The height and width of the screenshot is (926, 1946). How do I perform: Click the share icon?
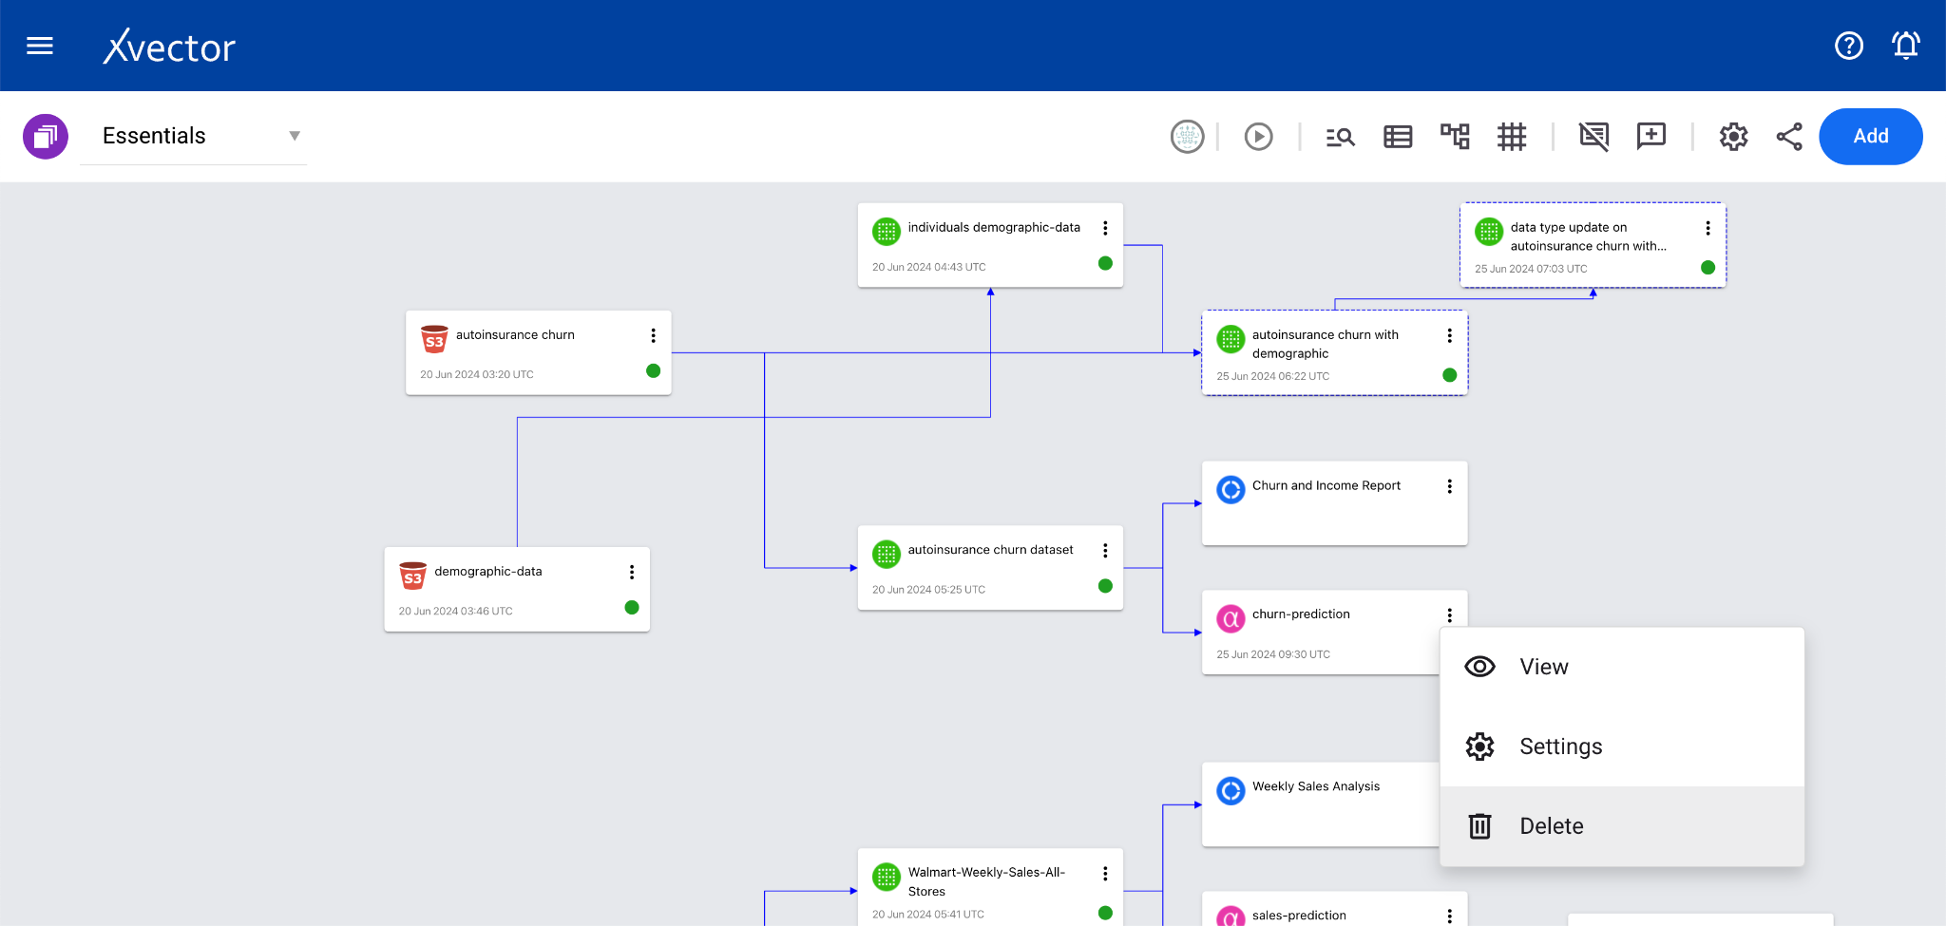click(1789, 137)
